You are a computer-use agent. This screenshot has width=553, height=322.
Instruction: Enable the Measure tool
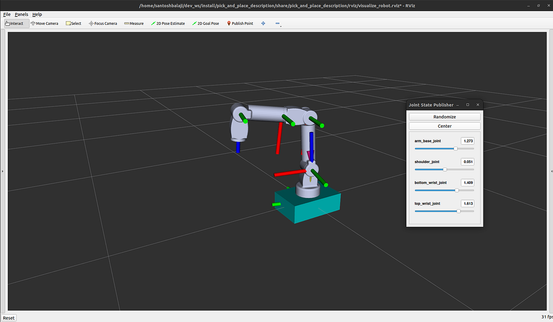134,23
